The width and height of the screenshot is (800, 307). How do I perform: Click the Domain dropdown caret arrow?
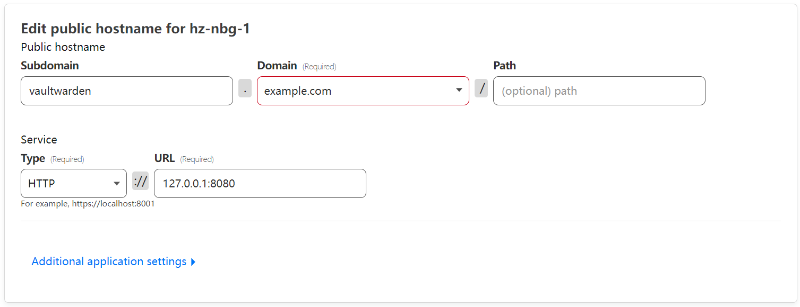[x=459, y=91]
